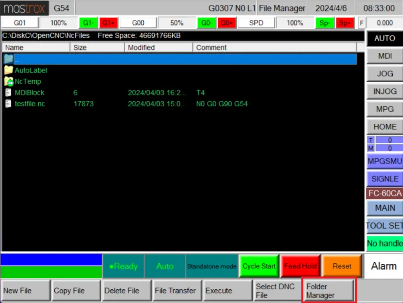Click the testfile.nc file icon
This screenshot has width=403, height=303.
click(8, 103)
